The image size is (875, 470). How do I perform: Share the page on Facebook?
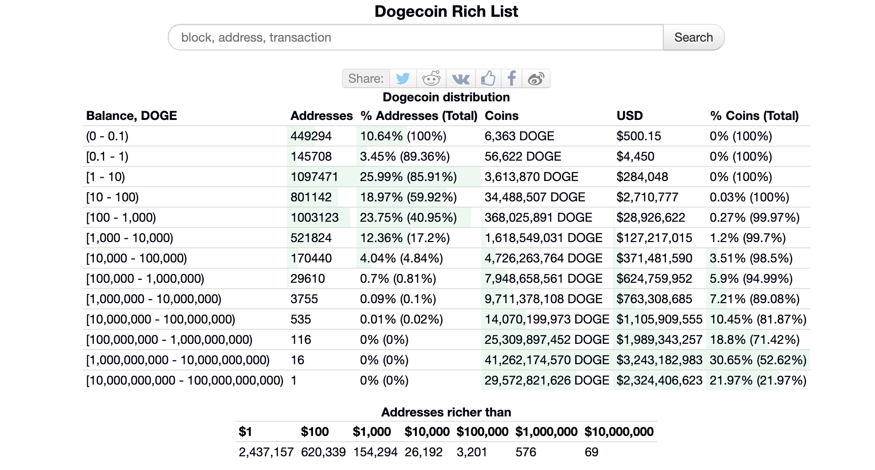pos(511,79)
